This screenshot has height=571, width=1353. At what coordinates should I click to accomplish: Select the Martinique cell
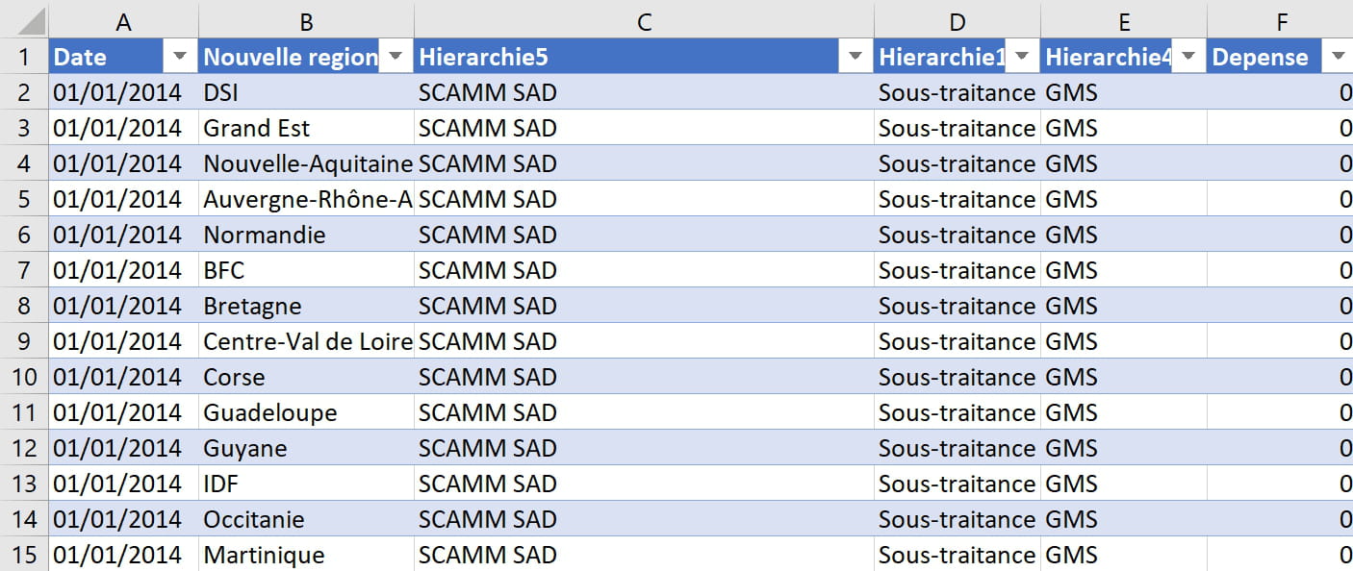(x=306, y=555)
